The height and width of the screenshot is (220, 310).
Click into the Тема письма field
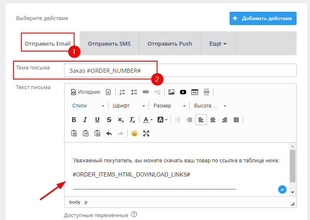point(180,71)
